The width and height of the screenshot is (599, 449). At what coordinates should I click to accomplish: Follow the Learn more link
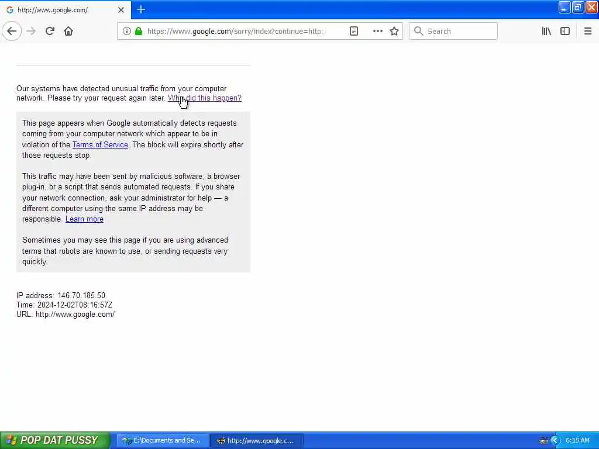click(84, 219)
